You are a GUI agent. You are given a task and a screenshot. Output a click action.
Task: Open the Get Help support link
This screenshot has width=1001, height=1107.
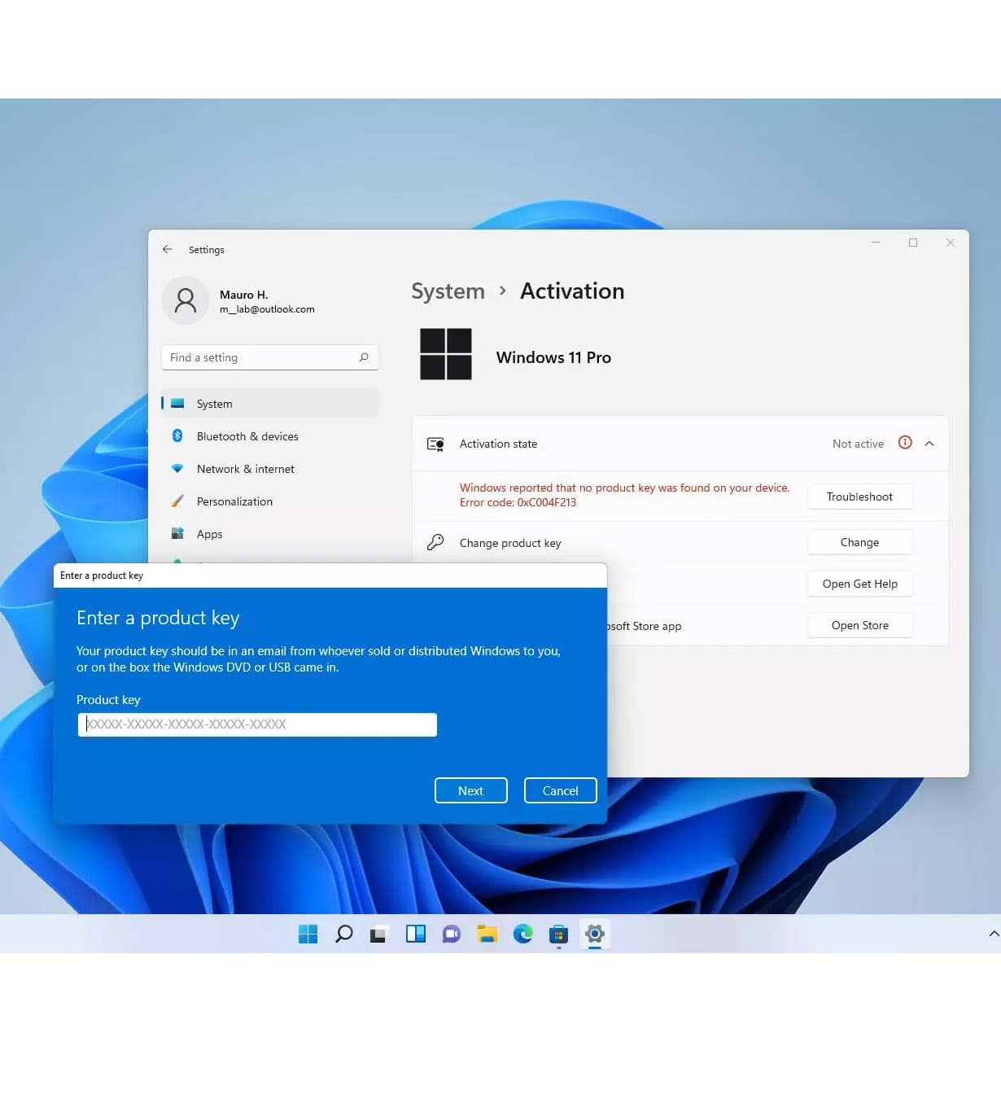(x=859, y=584)
